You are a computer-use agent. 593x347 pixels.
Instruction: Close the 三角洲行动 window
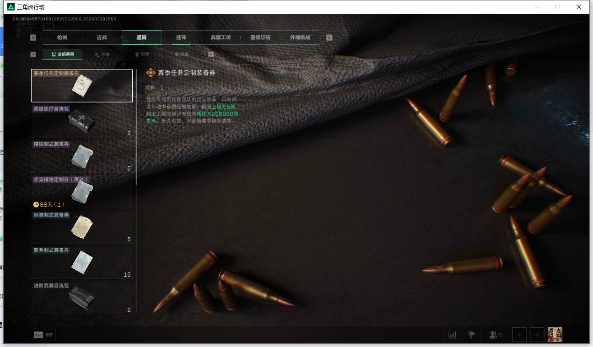(579, 7)
